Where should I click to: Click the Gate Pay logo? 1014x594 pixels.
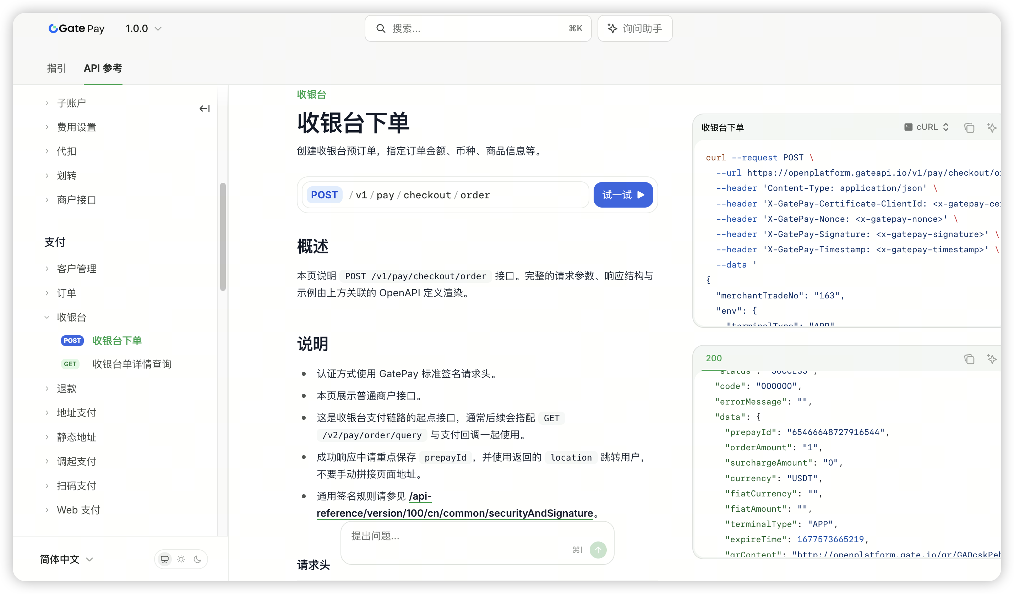point(76,28)
